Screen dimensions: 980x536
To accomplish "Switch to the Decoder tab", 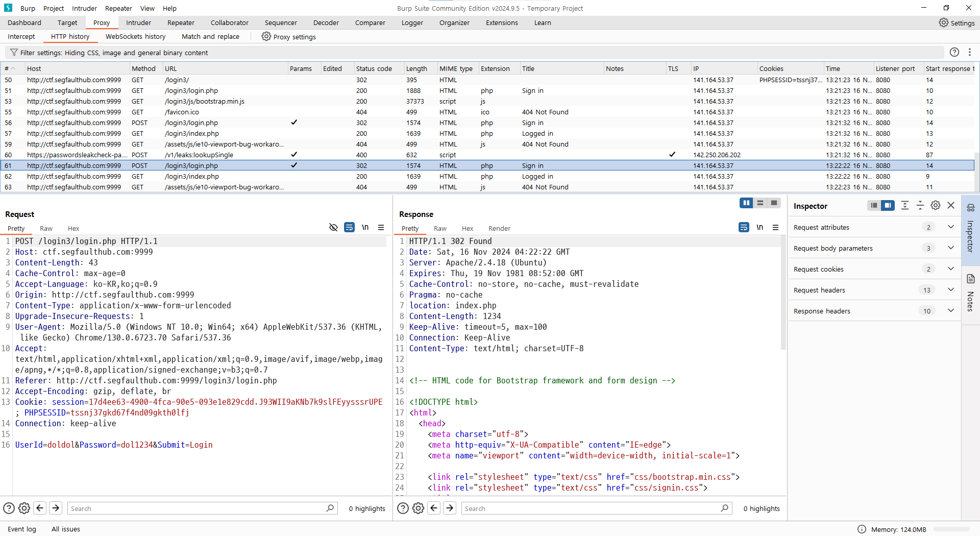I will pos(326,23).
